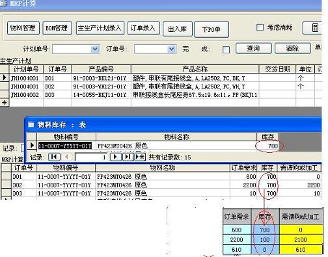Click the 主生产计划录入 button
Screen dimensions: 328x257
point(100,28)
